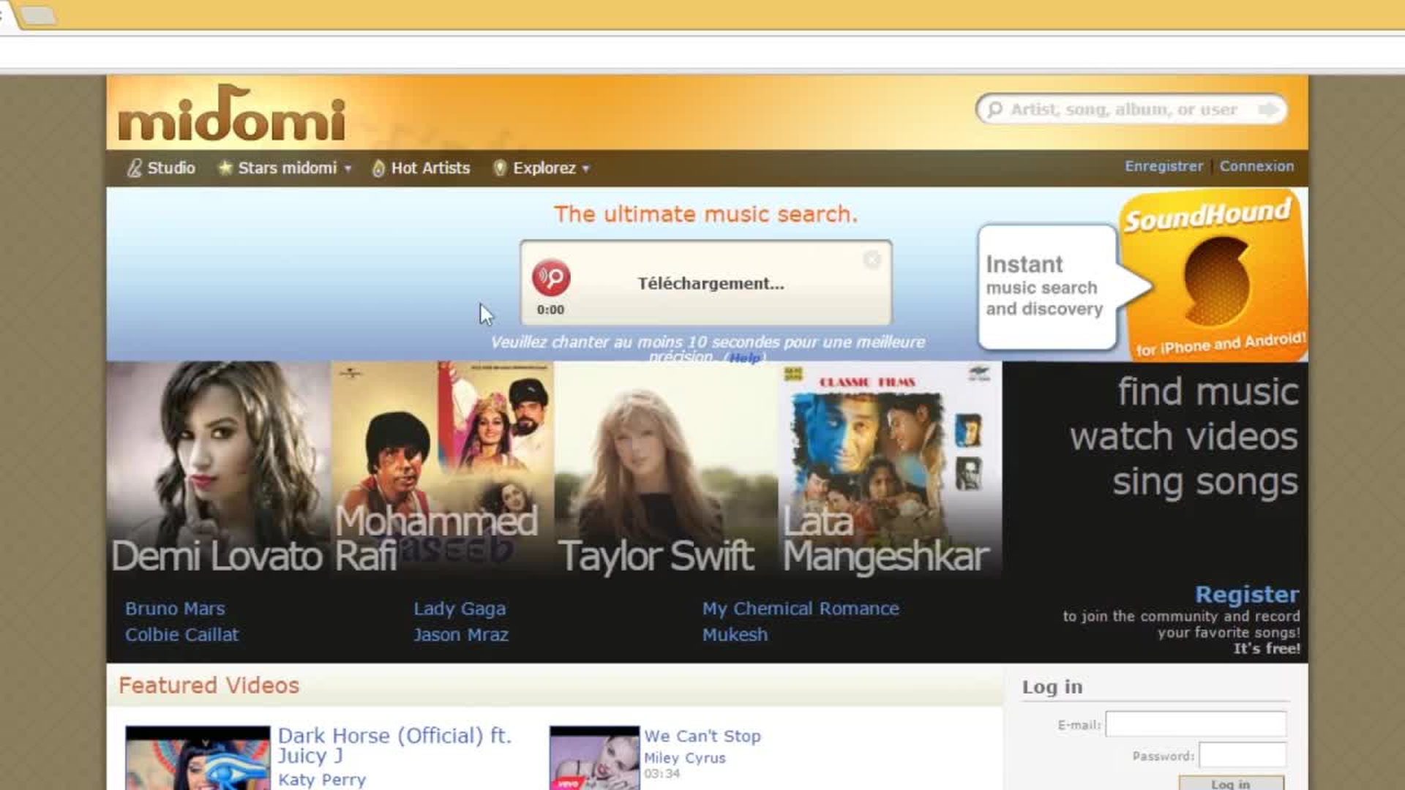Expand the Explorez dropdown arrow

pos(585,169)
